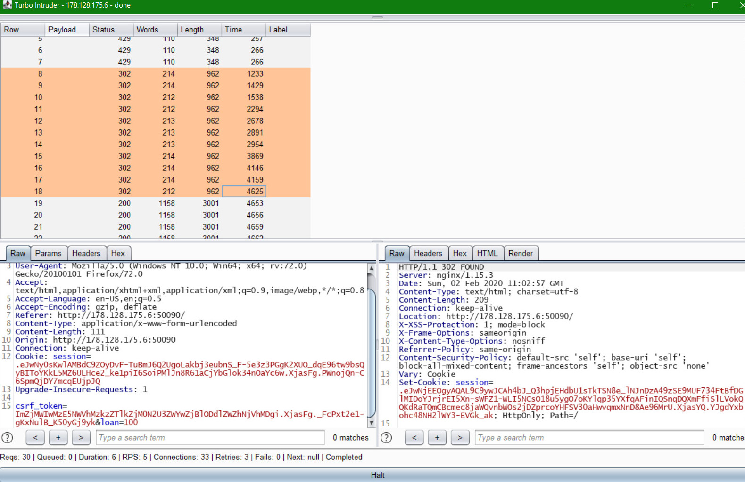This screenshot has height=482, width=745.
Task: Go to previous match in request search
Action: click(x=35, y=438)
